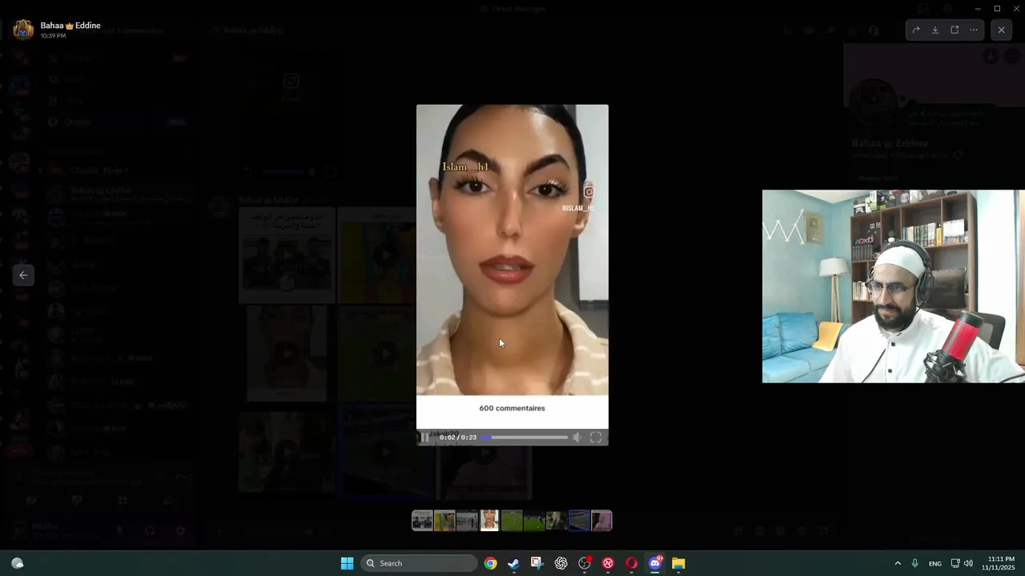Open Google Chrome from taskbar

[x=490, y=563]
